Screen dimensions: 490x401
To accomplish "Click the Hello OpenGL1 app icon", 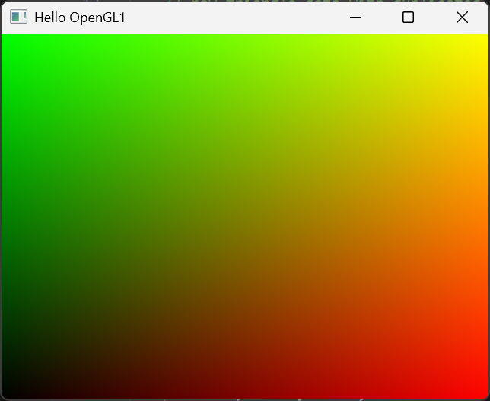I will coord(18,17).
